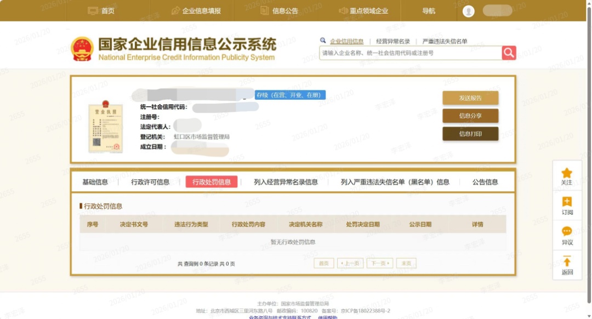Open 重点领域企业 navigation item
592x319 pixels.
tap(363, 11)
